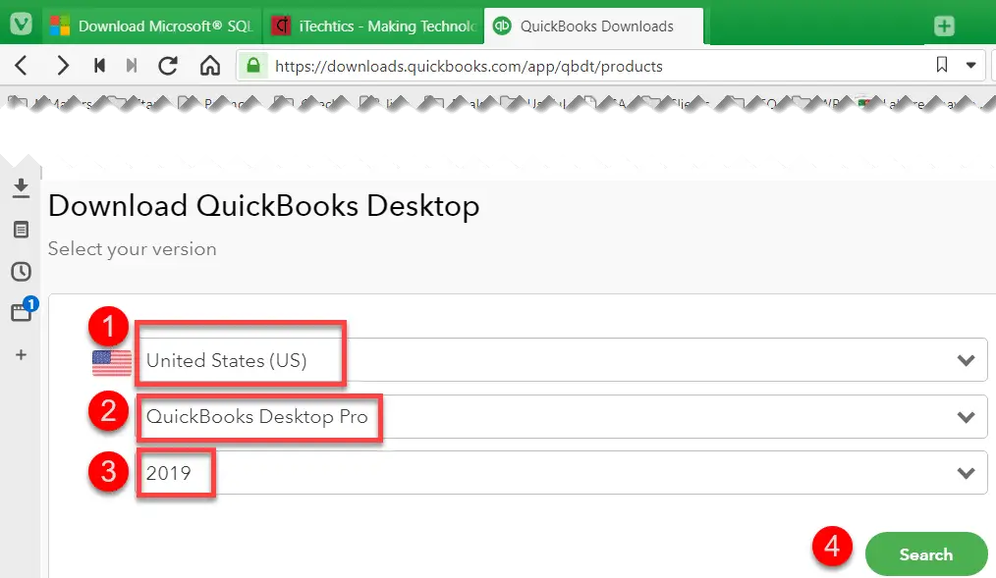Open the QuickBooks Desktop Pro product dropdown
Image resolution: width=996 pixels, height=578 pixels.
coord(562,416)
